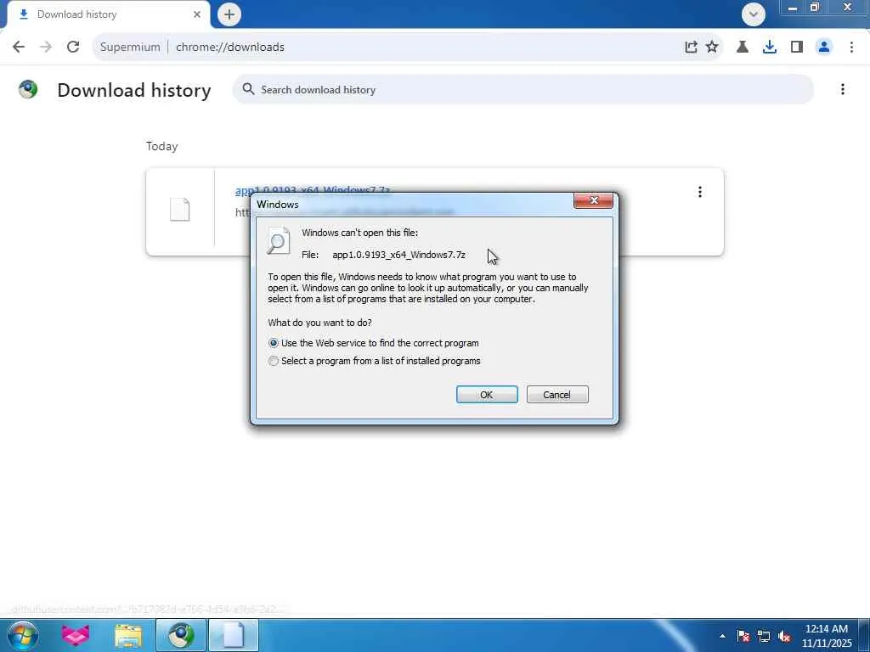Focus the Search download history field
This screenshot has width=870, height=652.
click(x=523, y=89)
